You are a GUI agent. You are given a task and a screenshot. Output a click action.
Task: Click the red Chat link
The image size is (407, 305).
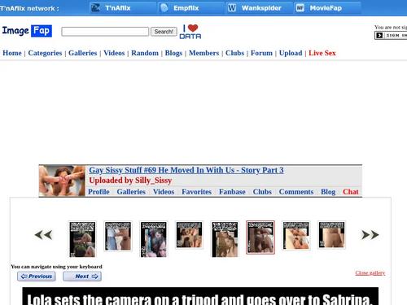(351, 192)
